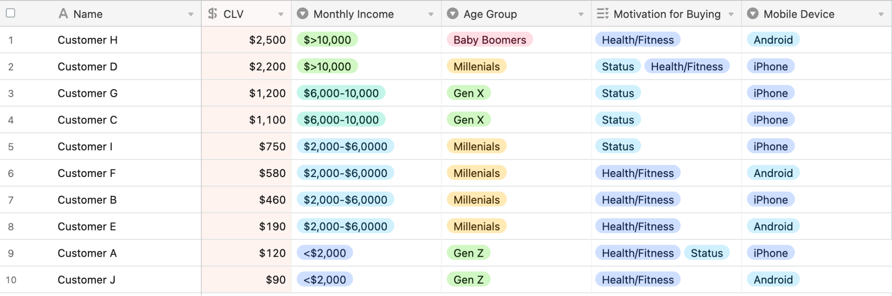Screen dimensions: 892x296
Task: Click the single-select icon on Monthly Income
Action: 302,14
